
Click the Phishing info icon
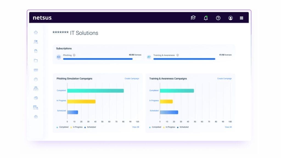tap(74, 55)
